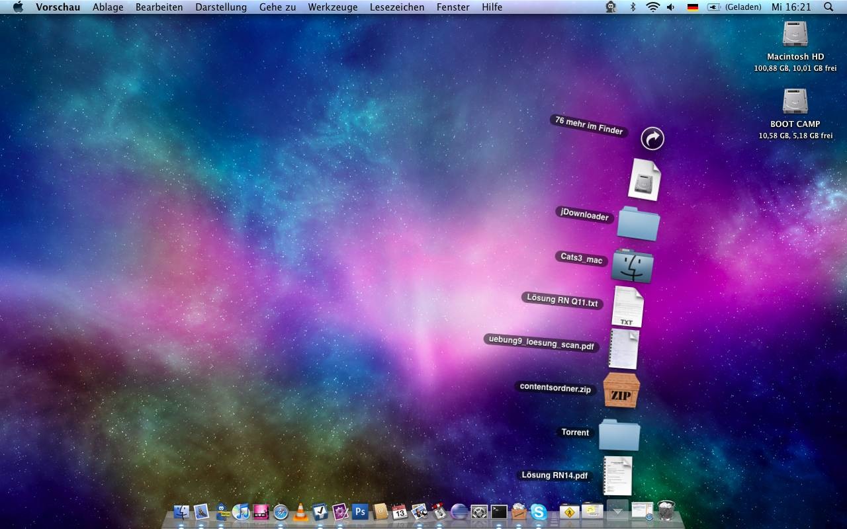This screenshot has width=847, height=529.
Task: Launch VLC media player from Dock
Action: pyautogui.click(x=300, y=511)
